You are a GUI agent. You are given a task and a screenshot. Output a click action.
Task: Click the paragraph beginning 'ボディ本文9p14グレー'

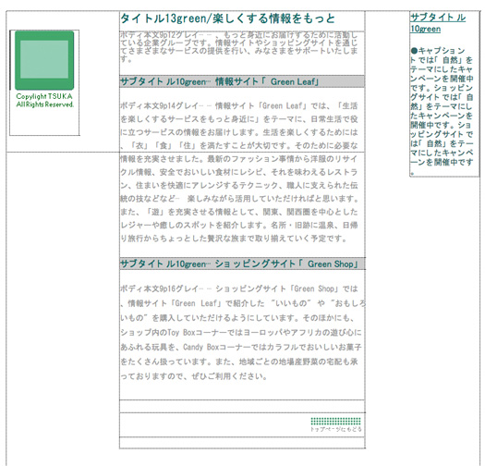[x=238, y=172]
